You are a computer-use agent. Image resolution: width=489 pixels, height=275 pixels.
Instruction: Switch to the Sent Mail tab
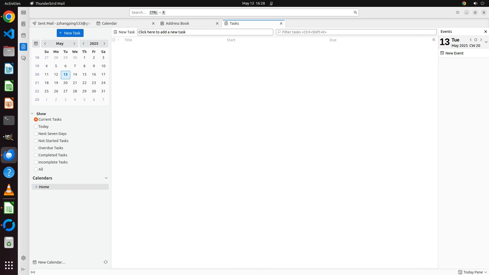64,23
